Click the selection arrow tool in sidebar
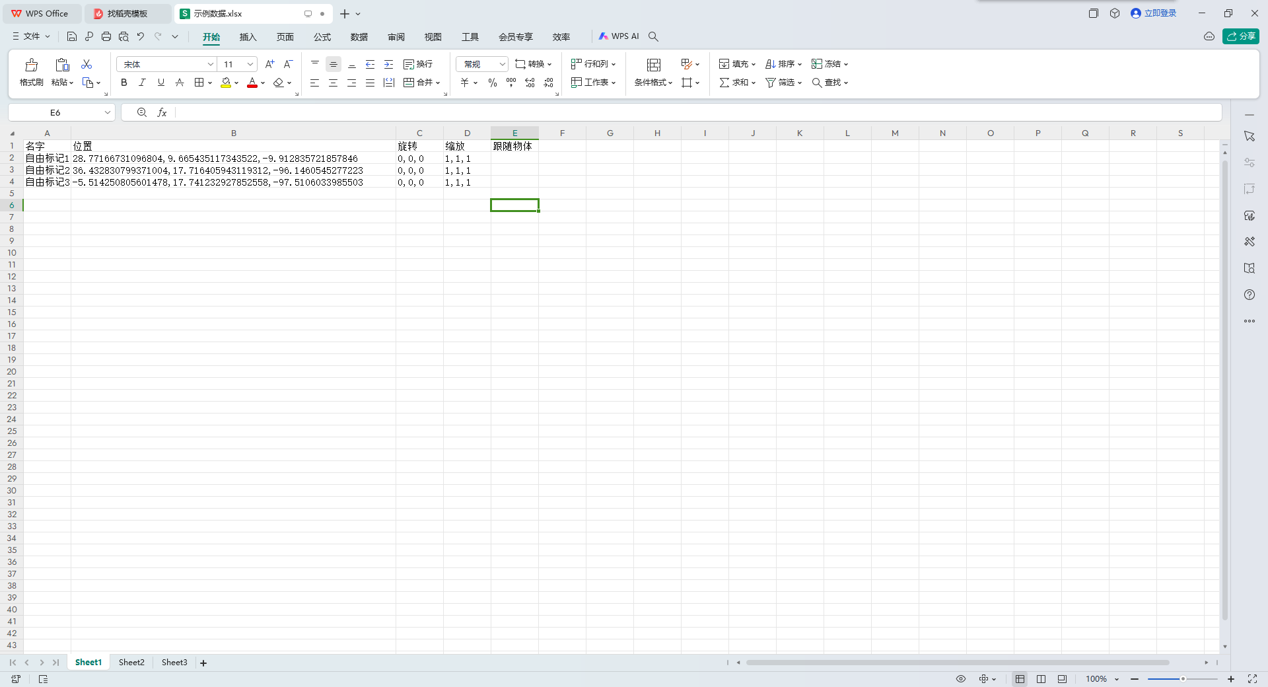 (1250, 136)
